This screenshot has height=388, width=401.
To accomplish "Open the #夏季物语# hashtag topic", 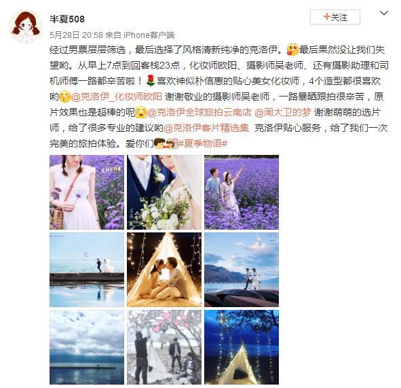I will click(x=203, y=143).
